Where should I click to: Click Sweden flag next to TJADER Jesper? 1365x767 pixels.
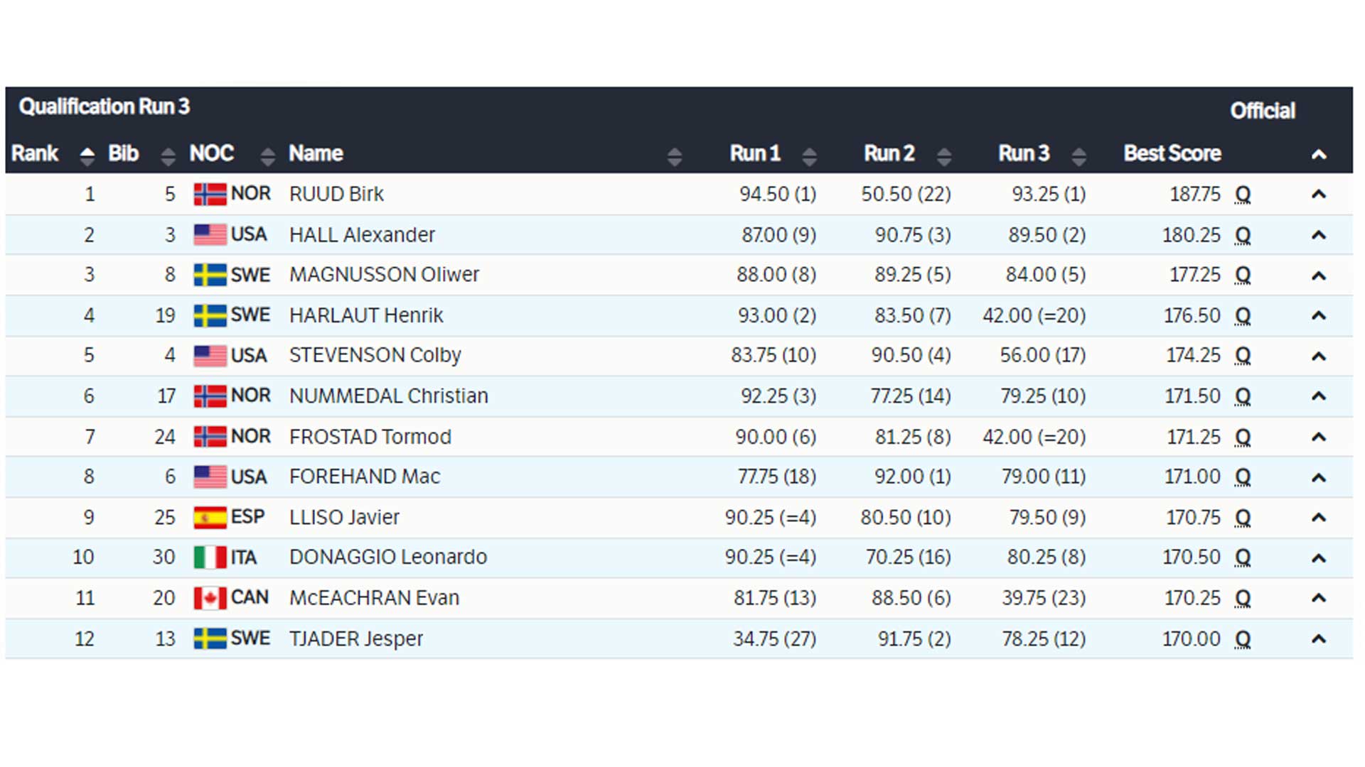(210, 638)
